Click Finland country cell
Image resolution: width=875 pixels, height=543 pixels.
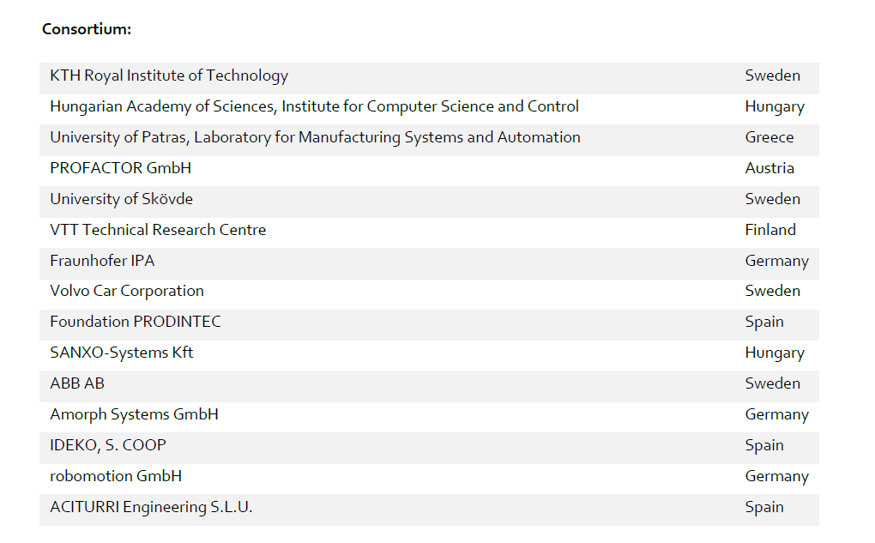[770, 230]
